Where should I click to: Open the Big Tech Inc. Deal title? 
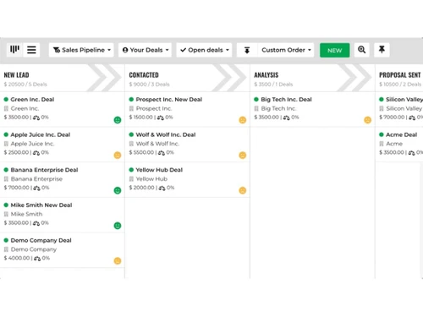286,100
